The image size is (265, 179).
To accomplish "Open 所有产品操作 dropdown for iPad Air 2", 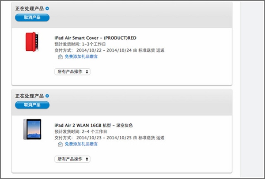I will point(72,159).
